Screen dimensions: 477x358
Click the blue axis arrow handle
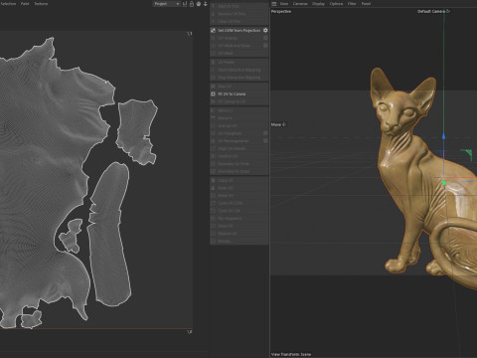(x=444, y=136)
